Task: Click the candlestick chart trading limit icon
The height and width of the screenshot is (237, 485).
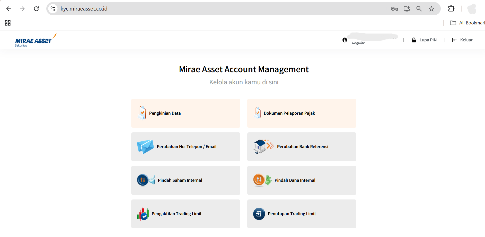Action: [x=143, y=214]
